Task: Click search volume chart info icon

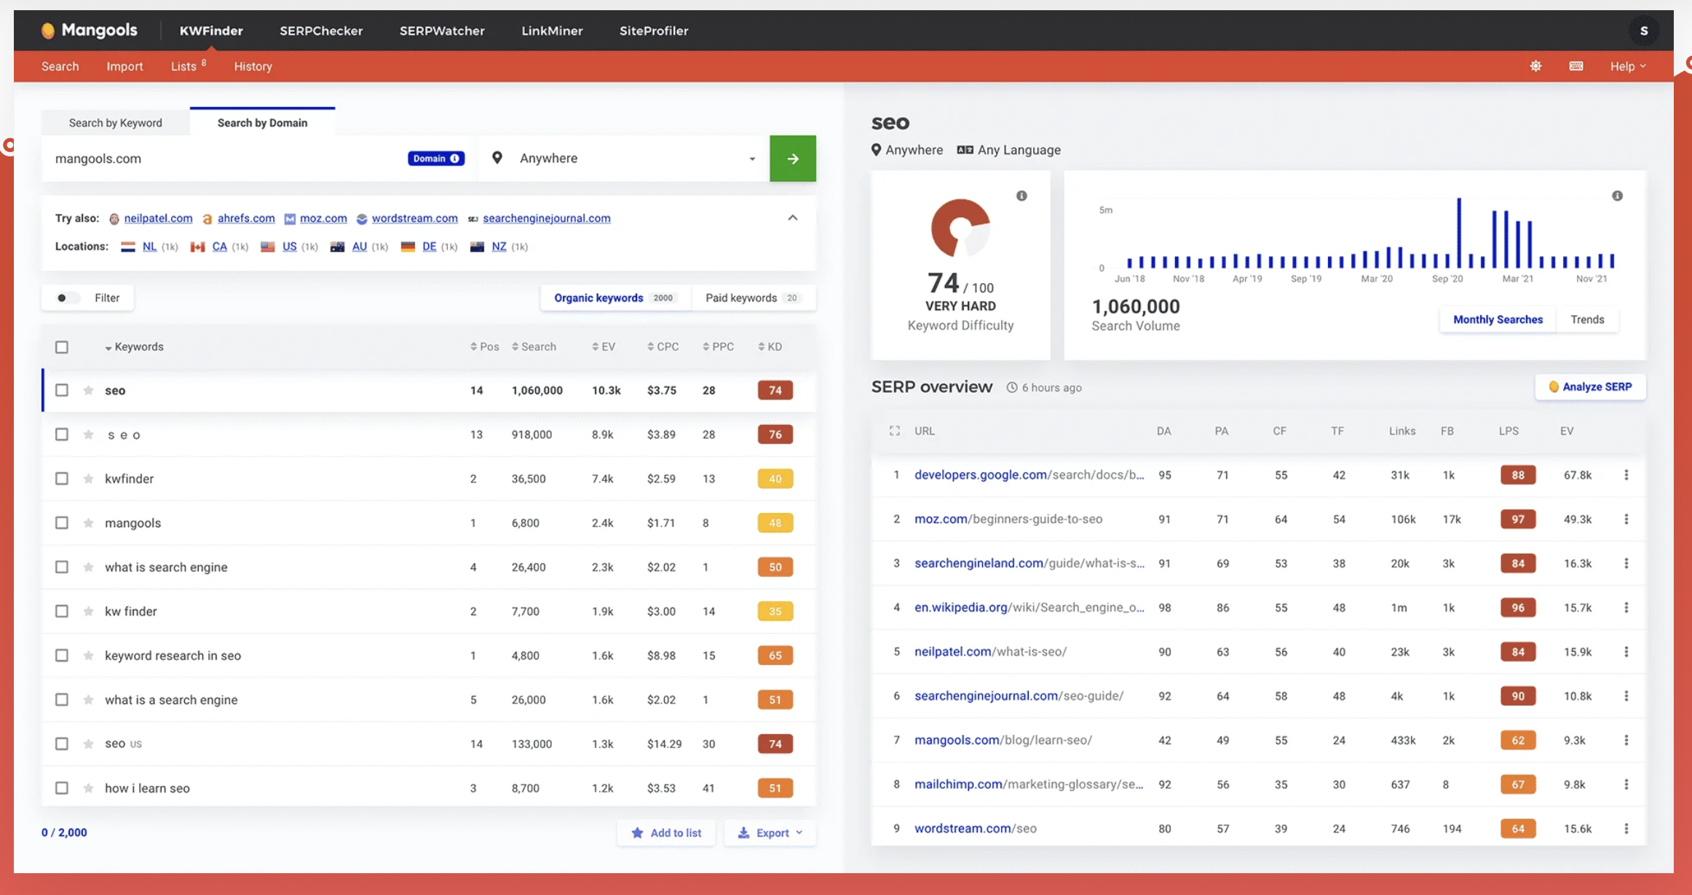Action: point(1617,196)
